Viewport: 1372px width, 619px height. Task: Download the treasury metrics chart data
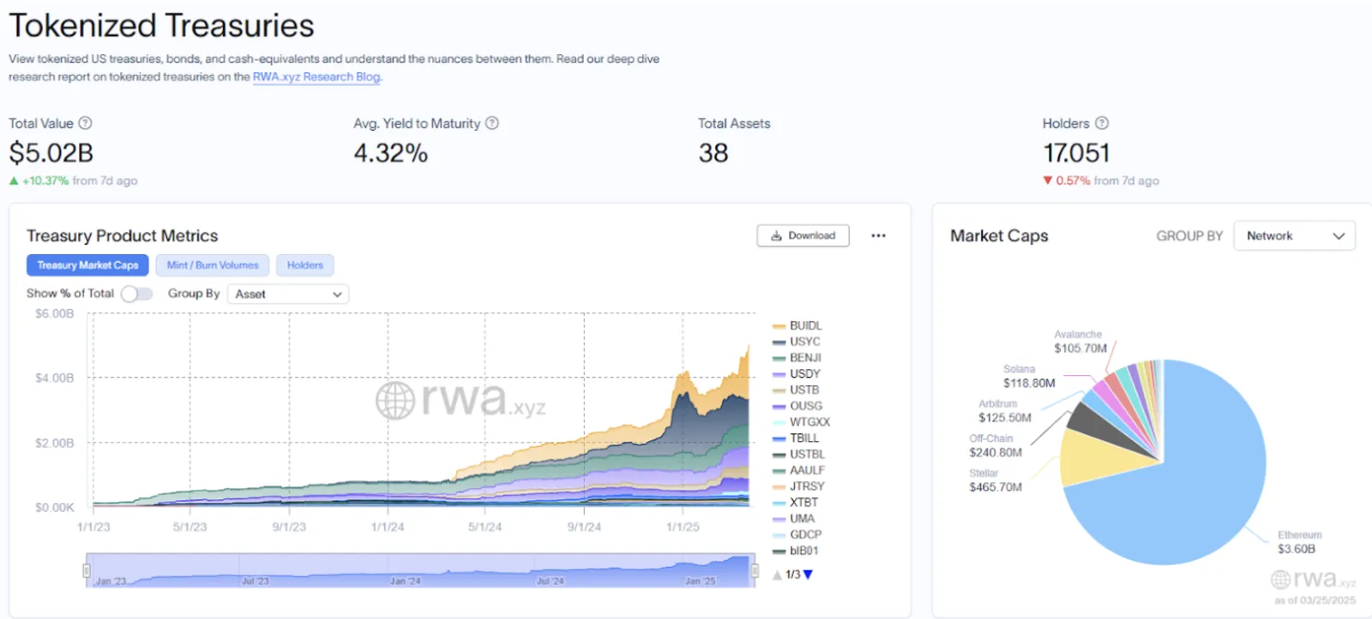click(803, 235)
